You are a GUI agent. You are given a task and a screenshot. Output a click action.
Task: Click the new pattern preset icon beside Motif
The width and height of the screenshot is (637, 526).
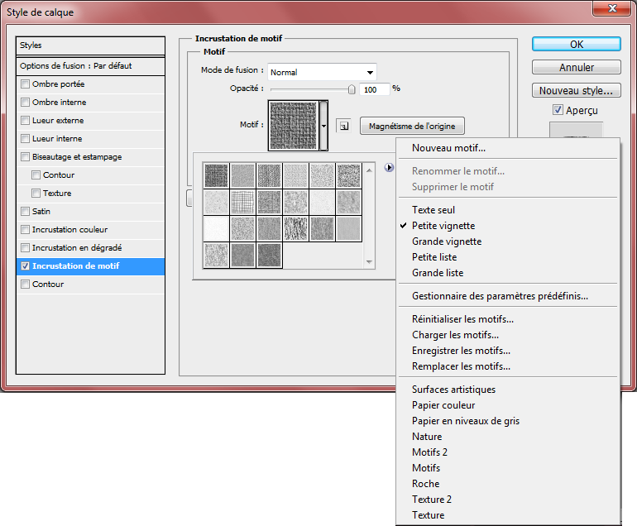343,126
